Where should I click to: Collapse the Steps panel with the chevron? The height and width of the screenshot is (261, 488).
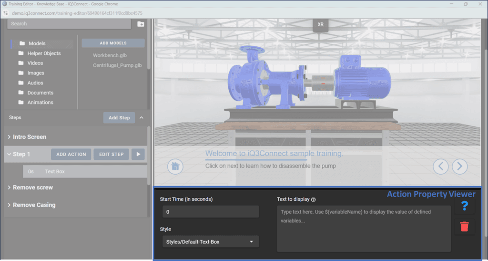142,117
